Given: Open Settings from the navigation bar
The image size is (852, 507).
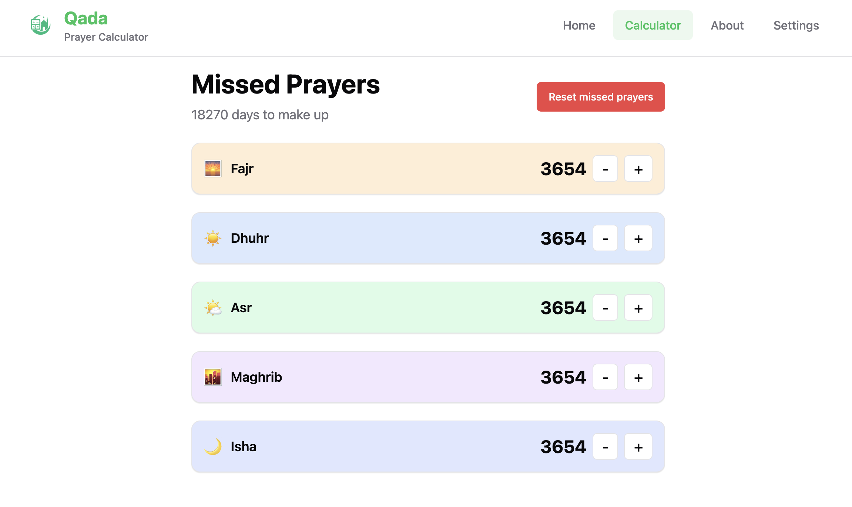Looking at the screenshot, I should [796, 25].
